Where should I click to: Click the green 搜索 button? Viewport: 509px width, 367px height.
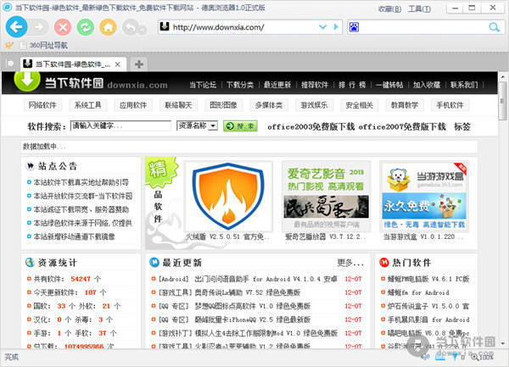tap(240, 126)
